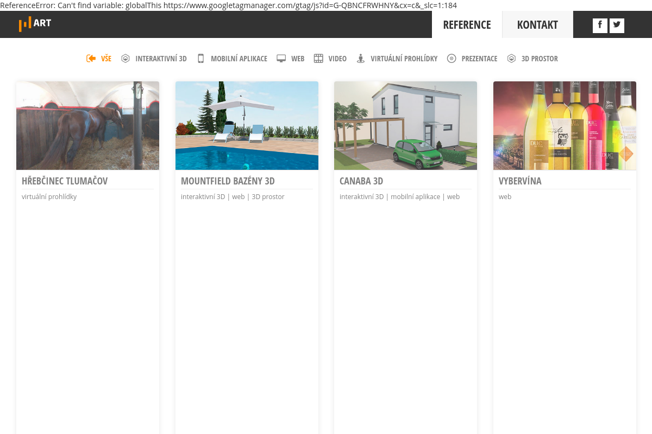Click the phone icon for Mobilní aplikace
Viewport: 652px width, 434px height.
point(200,59)
